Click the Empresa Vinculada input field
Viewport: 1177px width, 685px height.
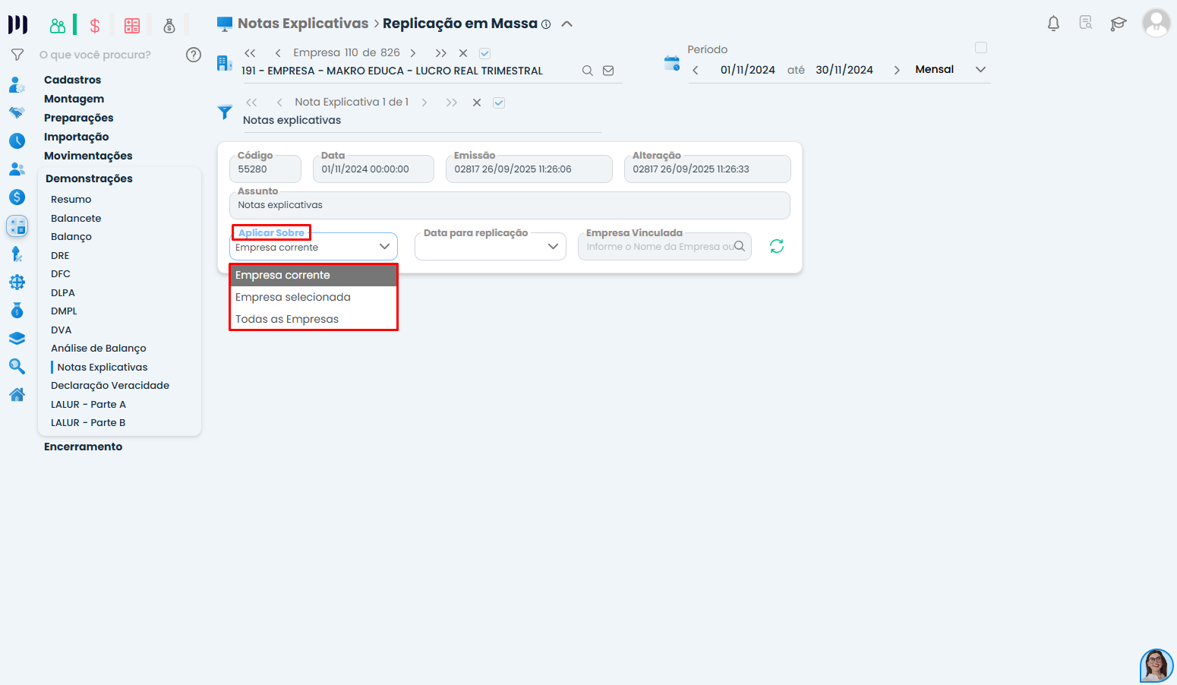(x=657, y=247)
